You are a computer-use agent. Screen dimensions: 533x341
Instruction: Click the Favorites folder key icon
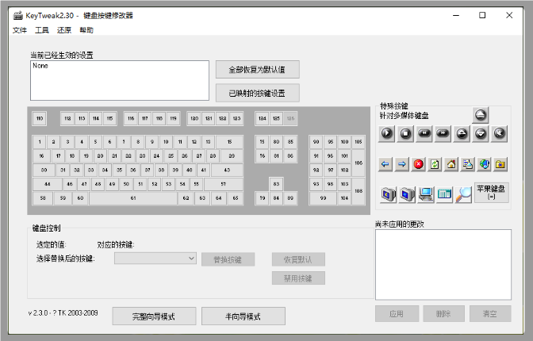click(x=500, y=164)
